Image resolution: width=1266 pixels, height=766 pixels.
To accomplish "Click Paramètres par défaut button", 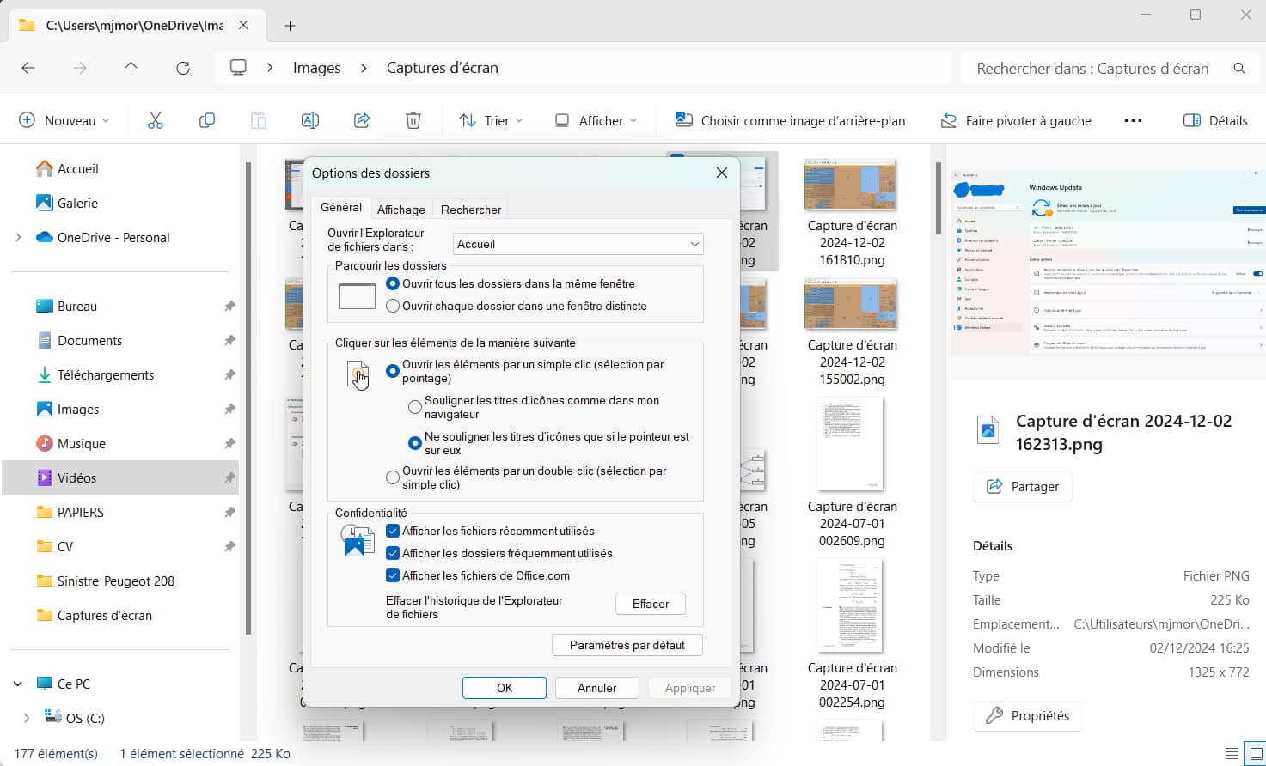I will pos(627,645).
